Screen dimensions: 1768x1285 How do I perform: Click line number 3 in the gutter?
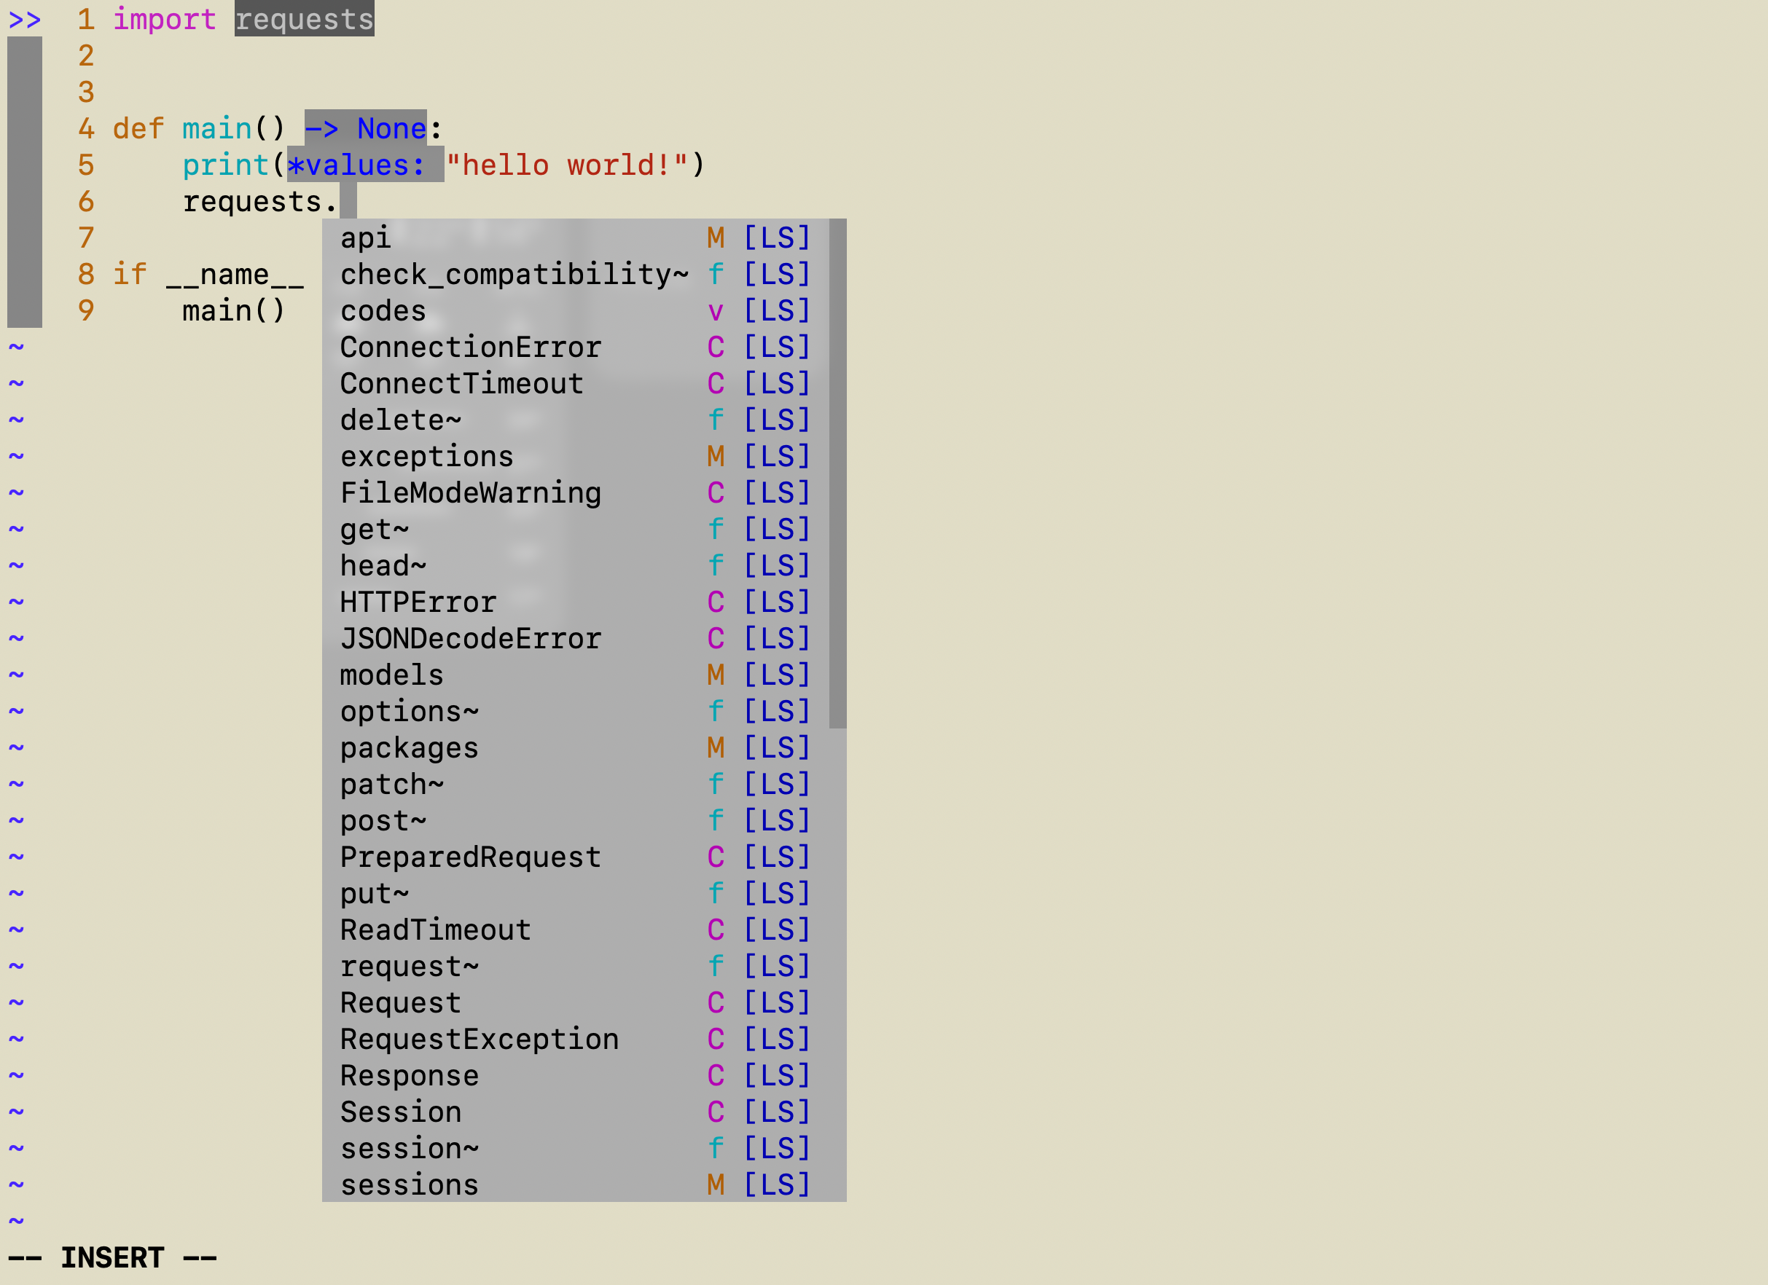86,92
